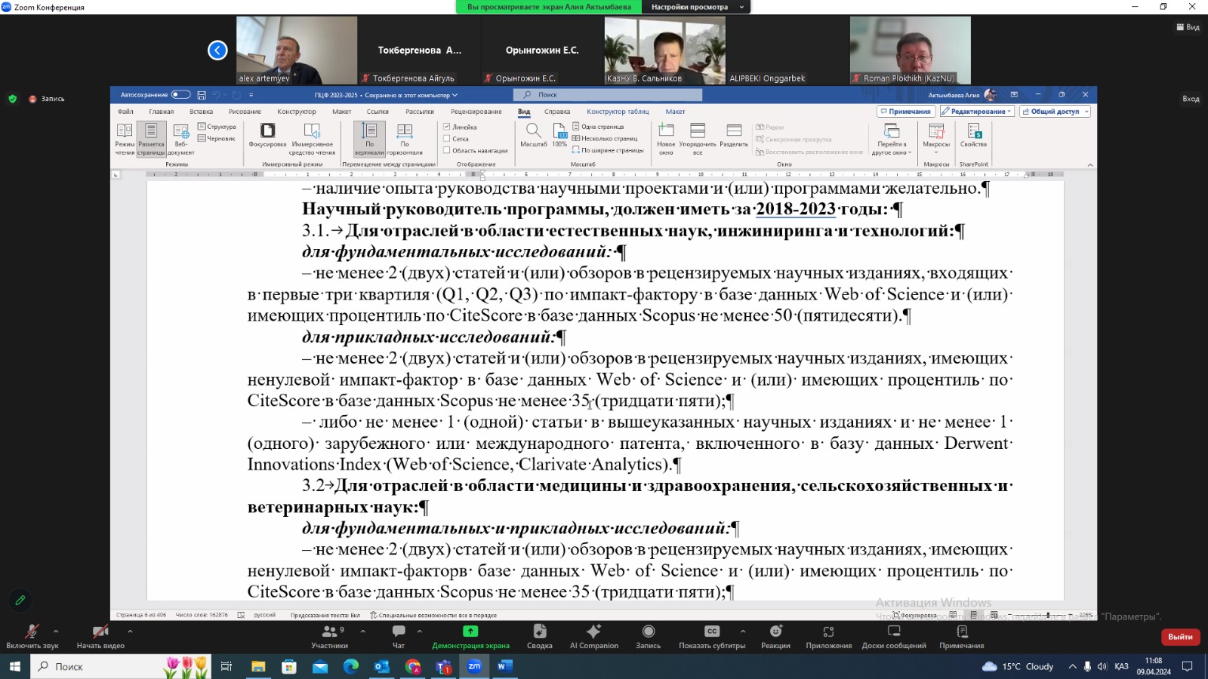Open the Word app on the taskbar
Viewport: 1208px width, 679px height.
click(x=505, y=666)
